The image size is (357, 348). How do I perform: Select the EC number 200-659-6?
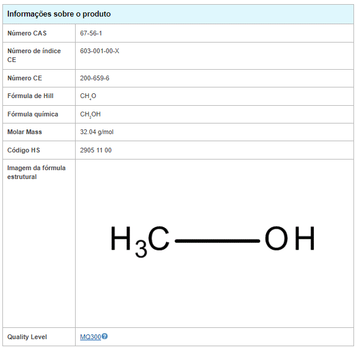point(95,78)
